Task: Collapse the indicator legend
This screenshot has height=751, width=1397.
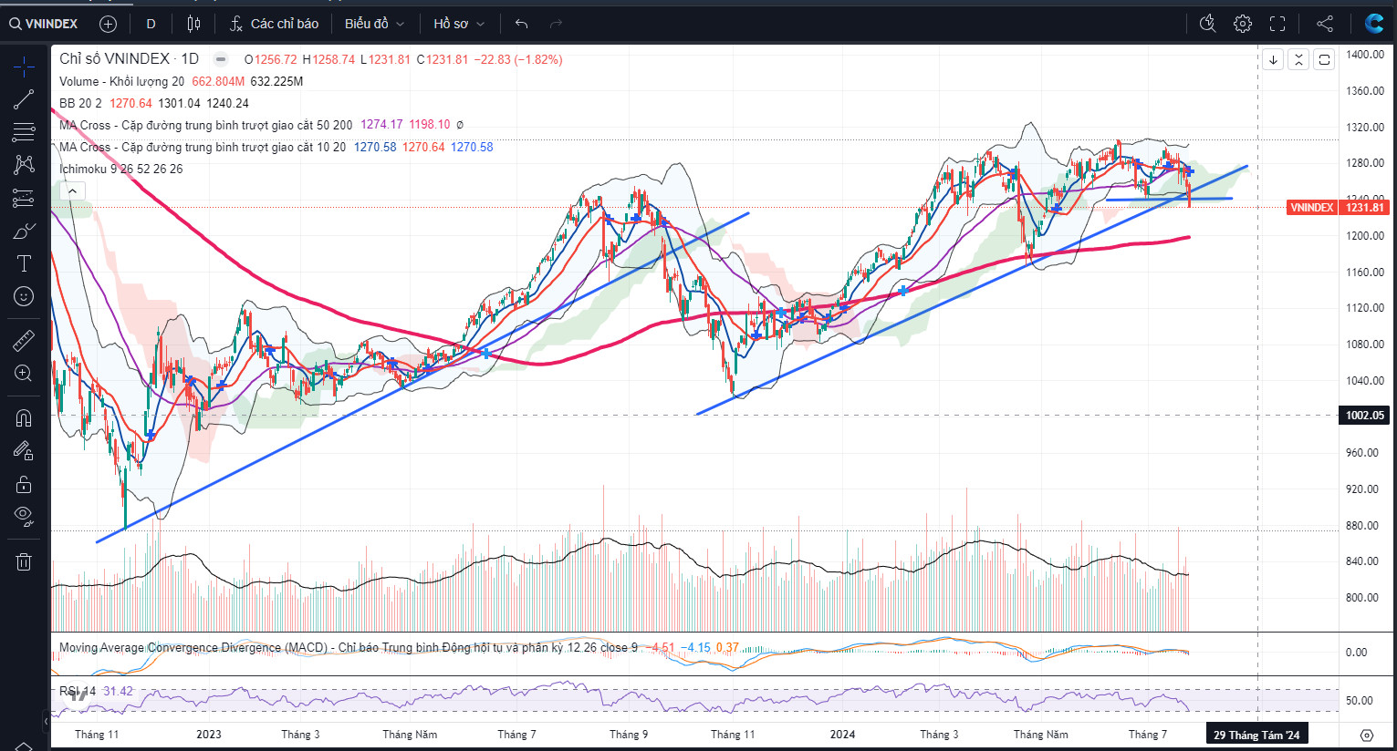Action: (72, 190)
